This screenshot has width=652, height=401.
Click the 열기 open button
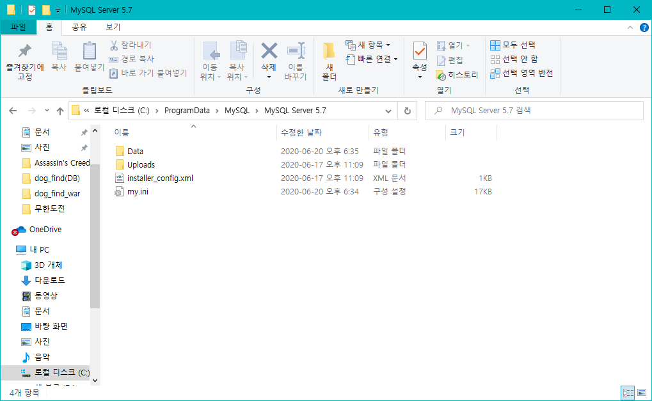coord(453,45)
